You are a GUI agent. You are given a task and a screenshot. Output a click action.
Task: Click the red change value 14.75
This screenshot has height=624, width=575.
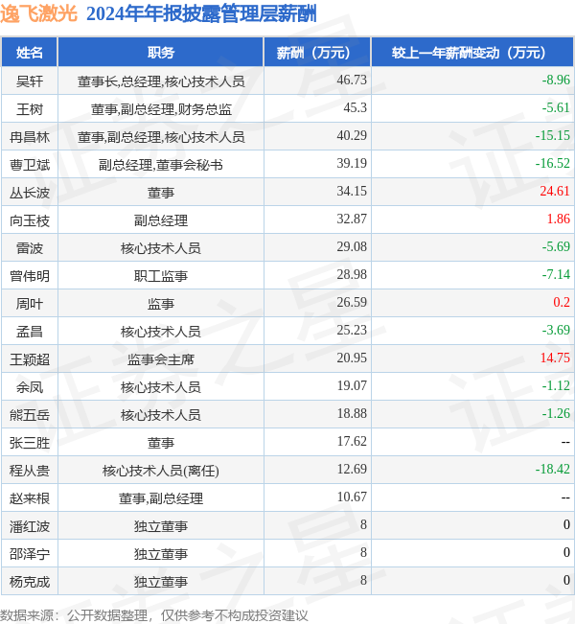[555, 358]
